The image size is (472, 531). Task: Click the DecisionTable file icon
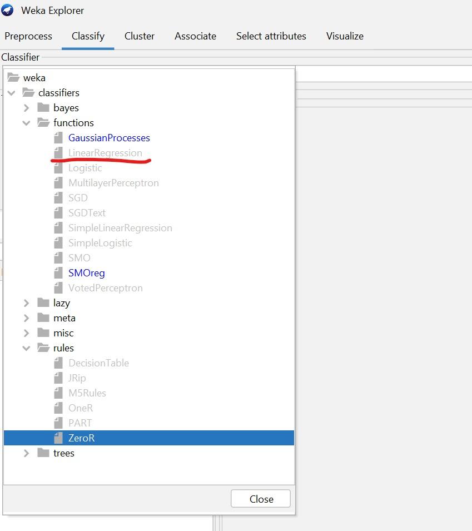pyautogui.click(x=58, y=363)
